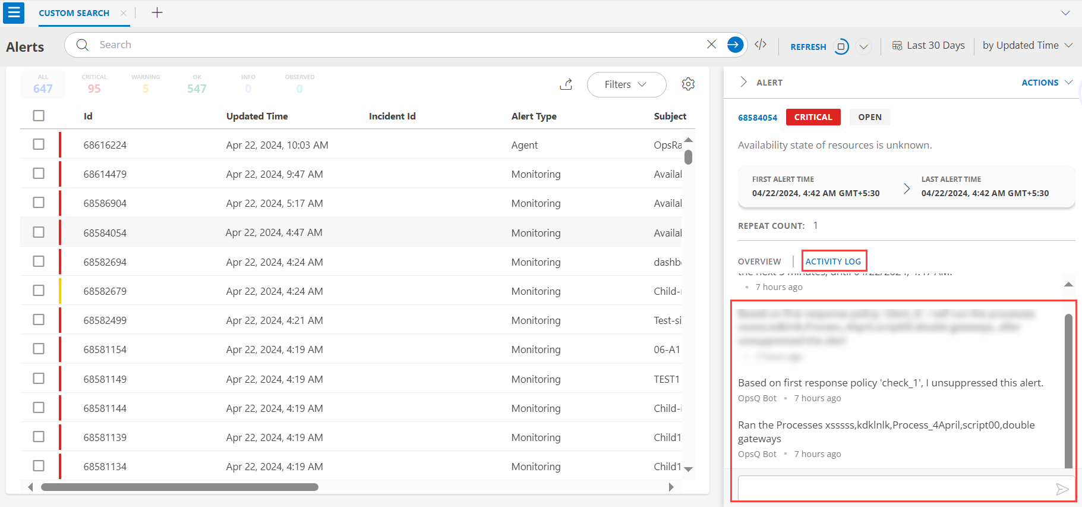The height and width of the screenshot is (507, 1082).
Task: Click the magnifier search icon
Action: tap(83, 45)
